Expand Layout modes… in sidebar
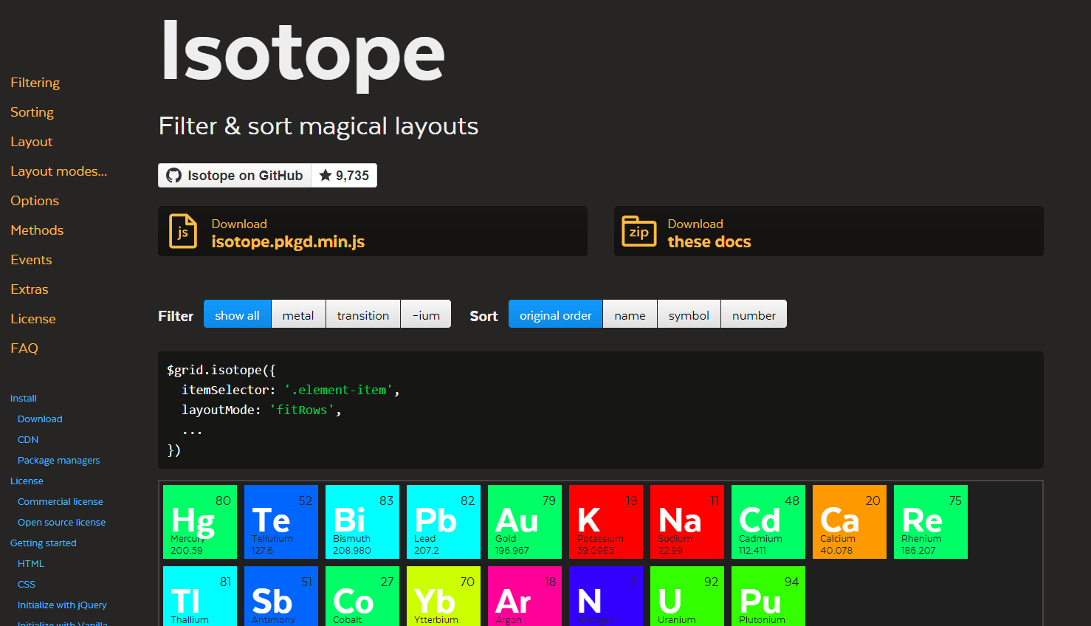Screen dimensions: 1091x626 click(58, 171)
